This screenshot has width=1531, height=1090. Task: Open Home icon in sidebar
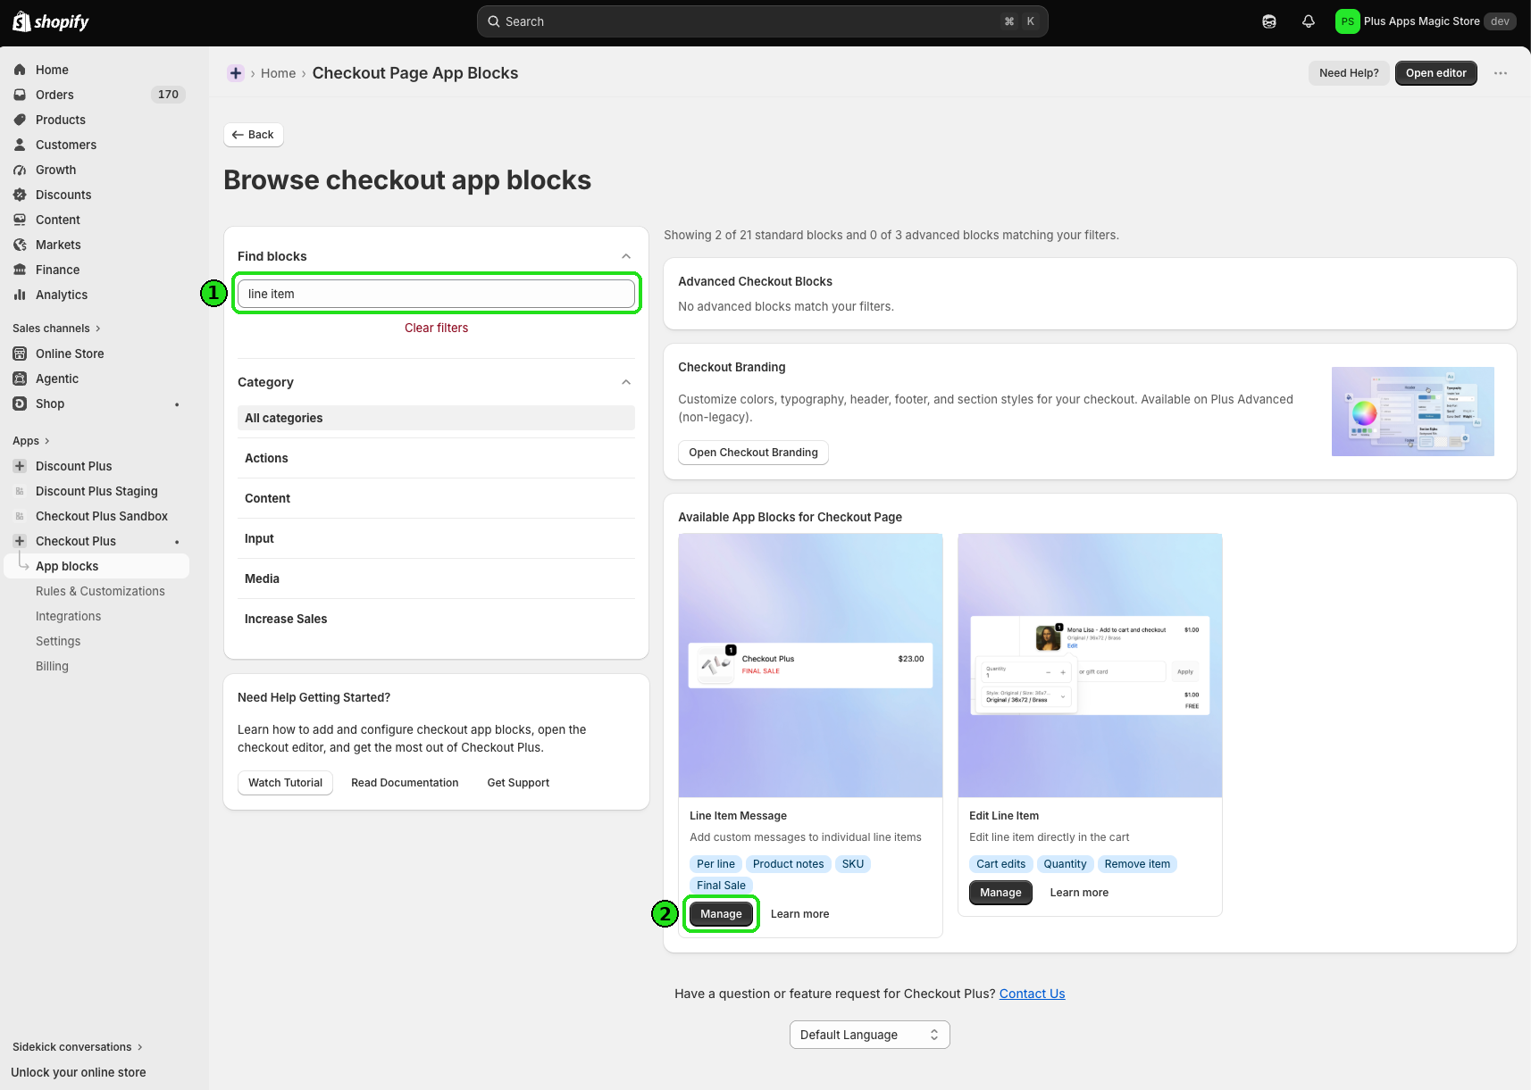click(20, 70)
